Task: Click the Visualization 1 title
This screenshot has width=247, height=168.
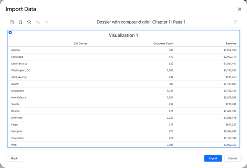Action: click(x=123, y=35)
